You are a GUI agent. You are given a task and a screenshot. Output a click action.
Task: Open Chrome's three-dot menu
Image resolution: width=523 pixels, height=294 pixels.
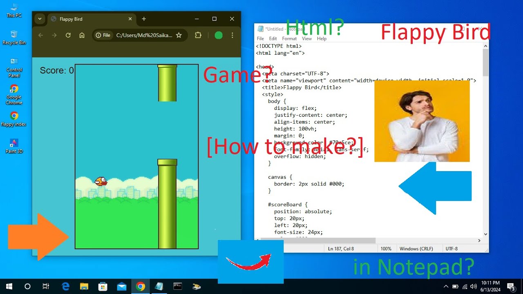232,35
